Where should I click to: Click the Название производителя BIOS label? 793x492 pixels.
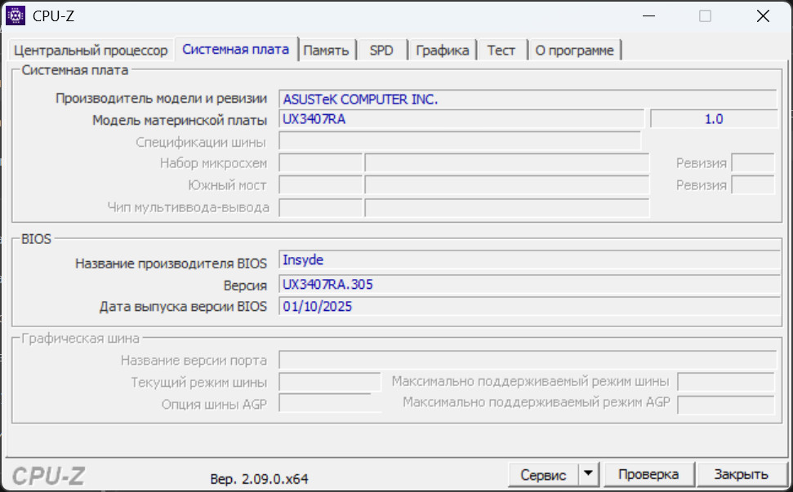(x=171, y=264)
